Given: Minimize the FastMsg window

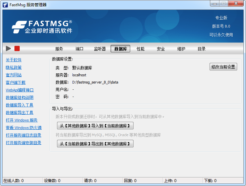Looking at the screenshot, I should click(215, 4).
